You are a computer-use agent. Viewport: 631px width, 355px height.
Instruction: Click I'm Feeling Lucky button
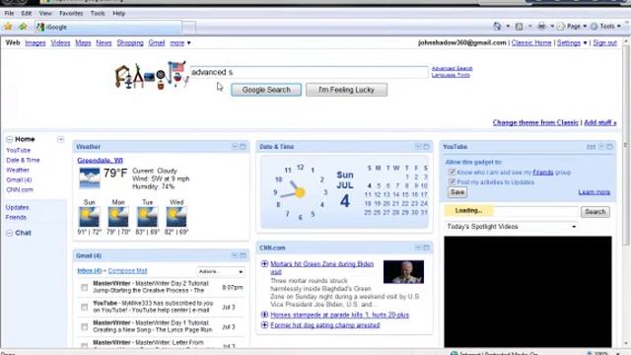point(346,90)
